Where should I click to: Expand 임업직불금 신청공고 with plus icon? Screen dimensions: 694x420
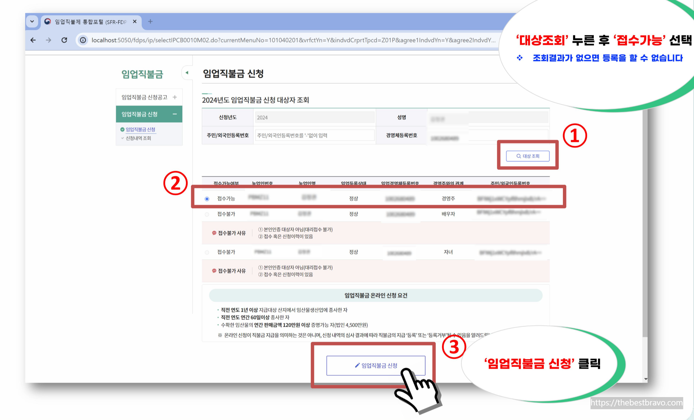(175, 97)
